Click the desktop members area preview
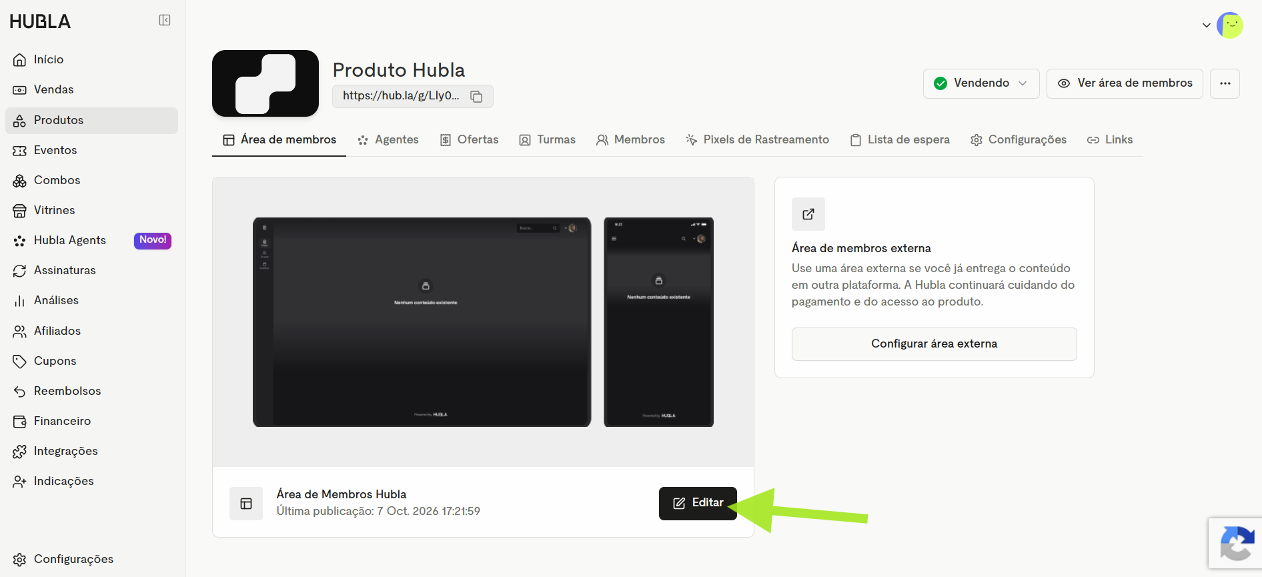Image resolution: width=1262 pixels, height=577 pixels. [x=422, y=322]
